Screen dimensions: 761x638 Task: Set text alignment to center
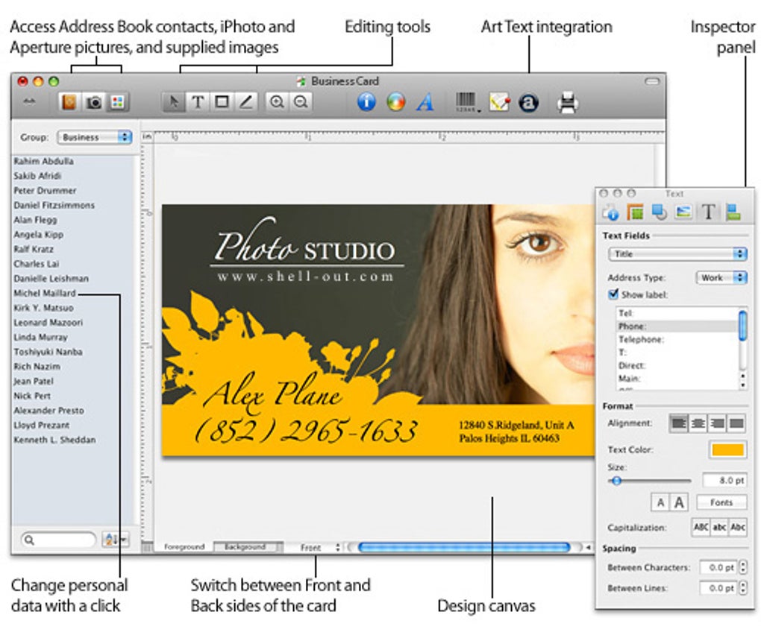[x=698, y=423]
